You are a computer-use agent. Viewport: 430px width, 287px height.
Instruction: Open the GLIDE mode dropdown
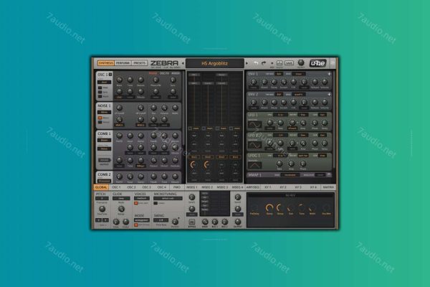click(x=121, y=198)
